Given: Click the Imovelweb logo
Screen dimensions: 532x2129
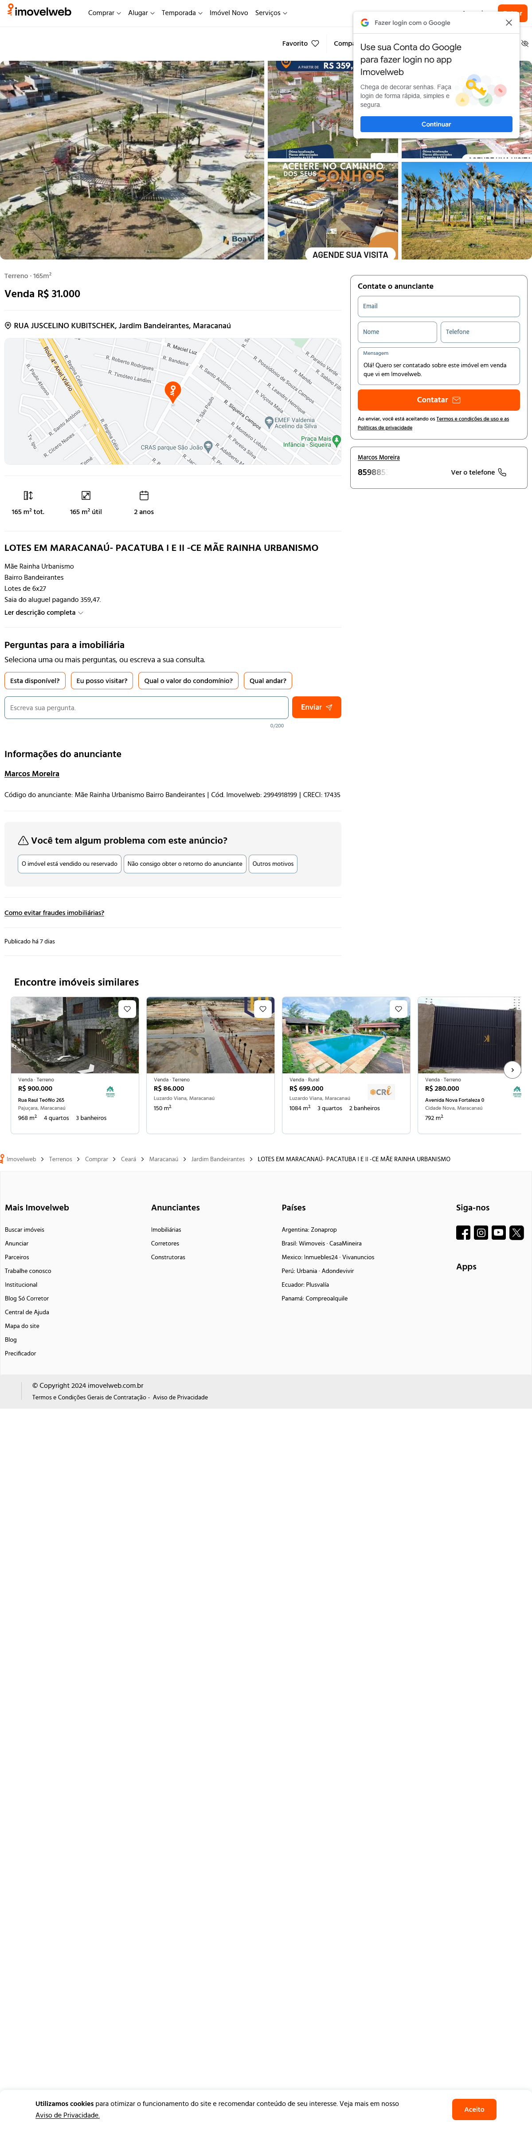Looking at the screenshot, I should coord(39,11).
